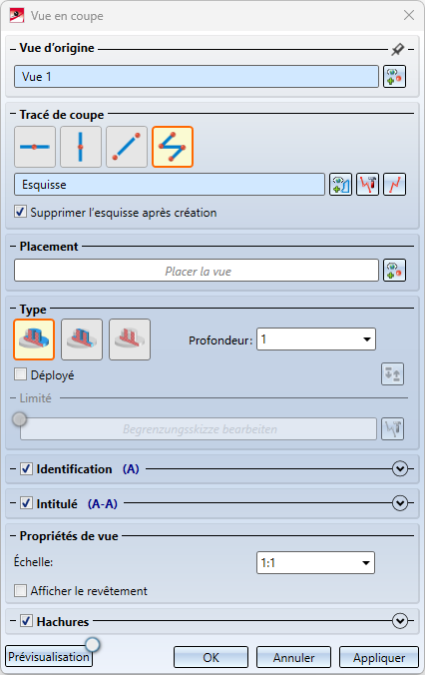Select the horizontal cutting line icon
425x675 pixels.
coord(35,147)
